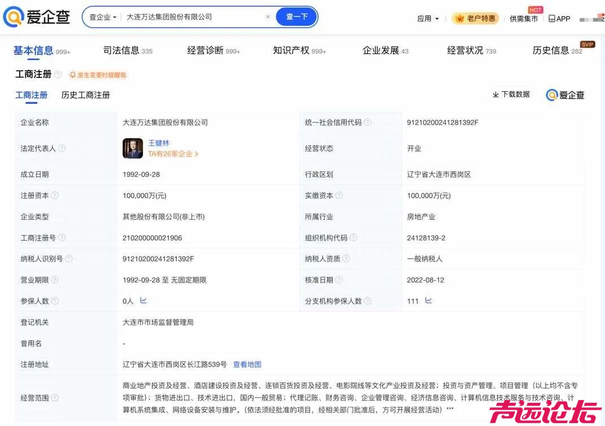Screen dimensions: 605x426
Task: Click help icon next to 营业期限
Action: pyautogui.click(x=55, y=280)
